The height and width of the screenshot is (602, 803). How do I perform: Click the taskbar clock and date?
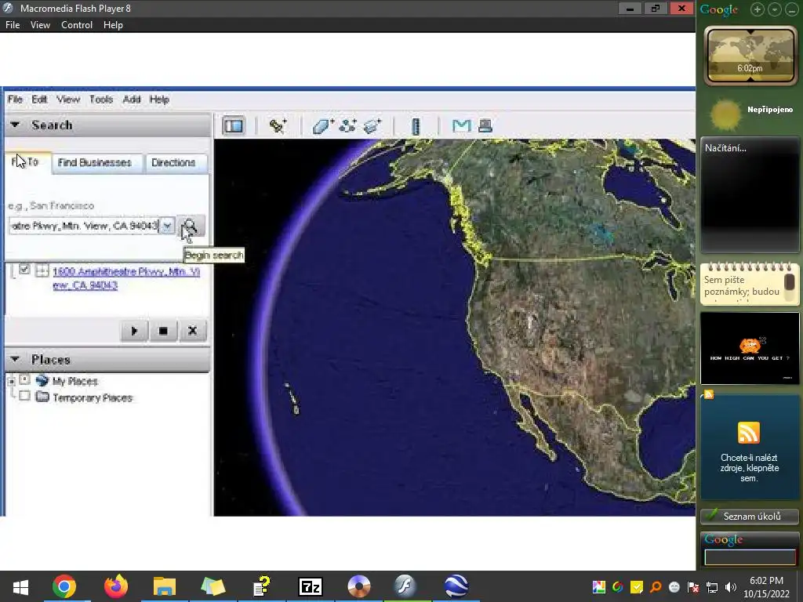pos(767,587)
